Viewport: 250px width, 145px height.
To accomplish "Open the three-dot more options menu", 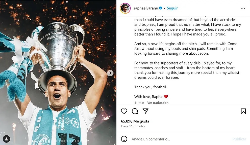I will pyautogui.click(x=243, y=8).
